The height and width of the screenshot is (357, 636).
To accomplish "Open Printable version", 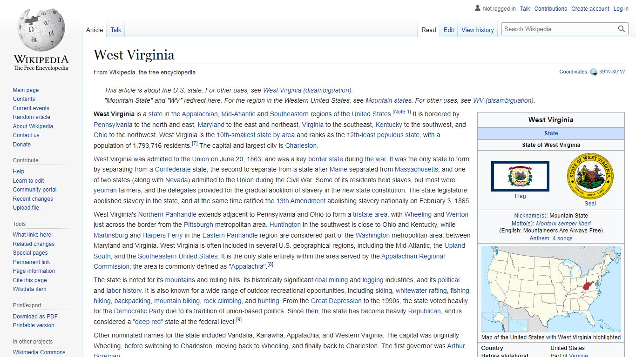I will [x=34, y=325].
